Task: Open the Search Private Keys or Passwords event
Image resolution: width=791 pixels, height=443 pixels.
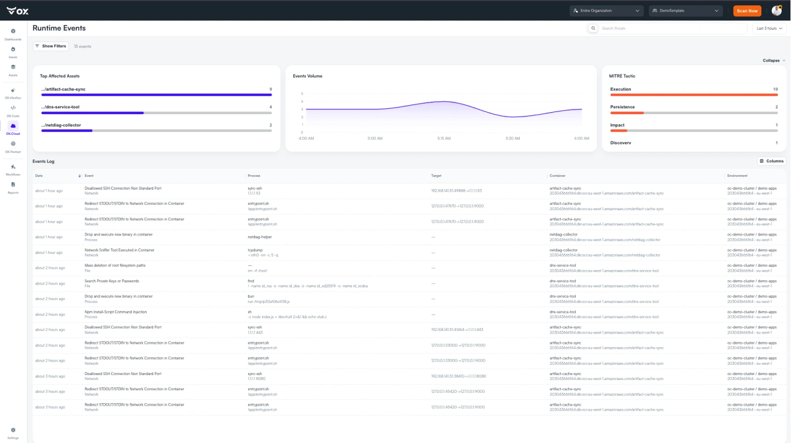Action: [x=112, y=281]
